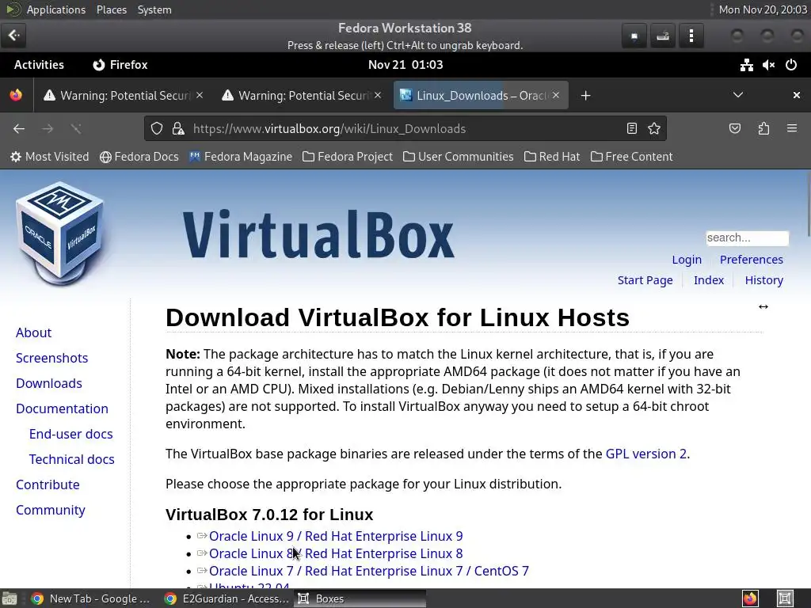Click the VirtualBox cube logo
The width and height of the screenshot is (811, 608).
pyautogui.click(x=60, y=234)
